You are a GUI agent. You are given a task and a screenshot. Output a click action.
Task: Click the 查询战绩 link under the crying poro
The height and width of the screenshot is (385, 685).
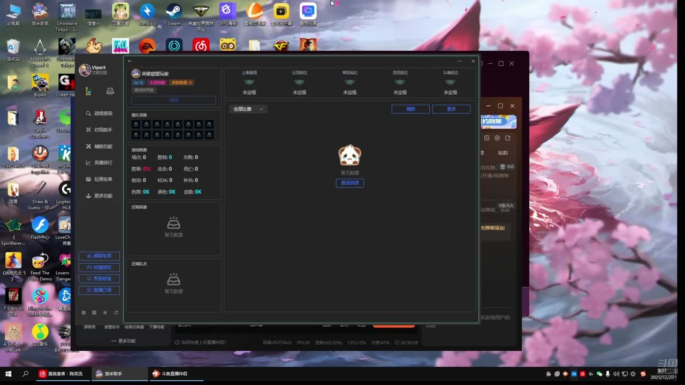[350, 183]
